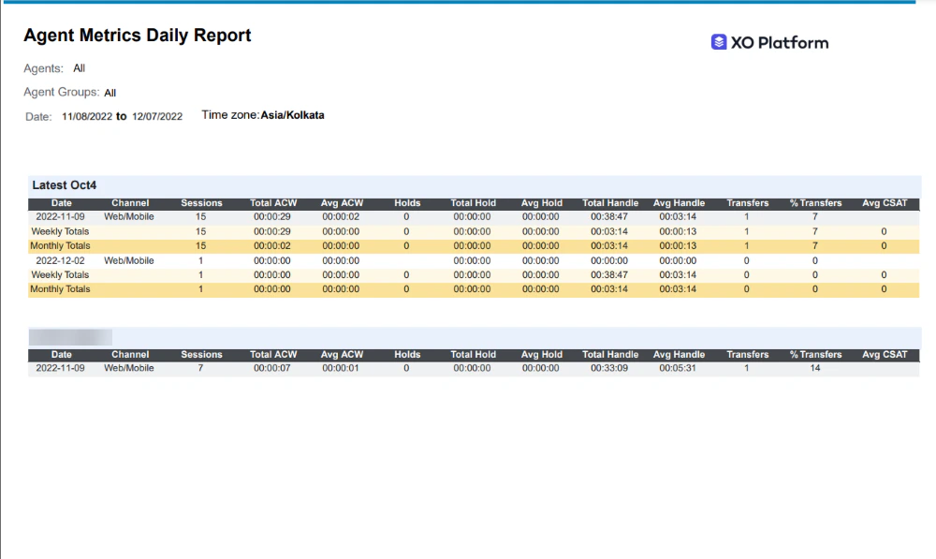Click the Transfers column header
The width and height of the screenshot is (936, 559).
point(746,203)
